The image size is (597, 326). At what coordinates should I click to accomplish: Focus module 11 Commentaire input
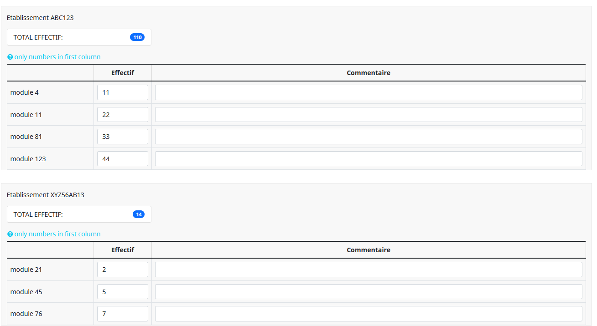click(369, 115)
